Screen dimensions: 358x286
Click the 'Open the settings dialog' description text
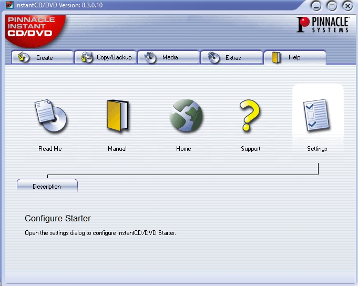[100, 233]
